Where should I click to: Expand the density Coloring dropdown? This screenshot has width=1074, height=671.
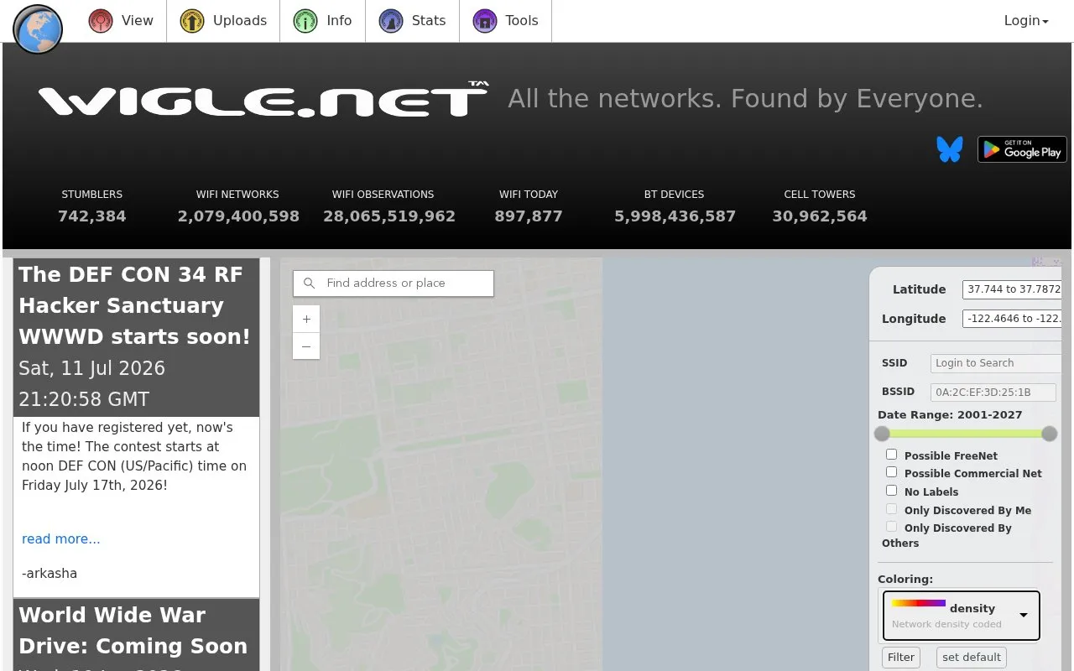961,616
